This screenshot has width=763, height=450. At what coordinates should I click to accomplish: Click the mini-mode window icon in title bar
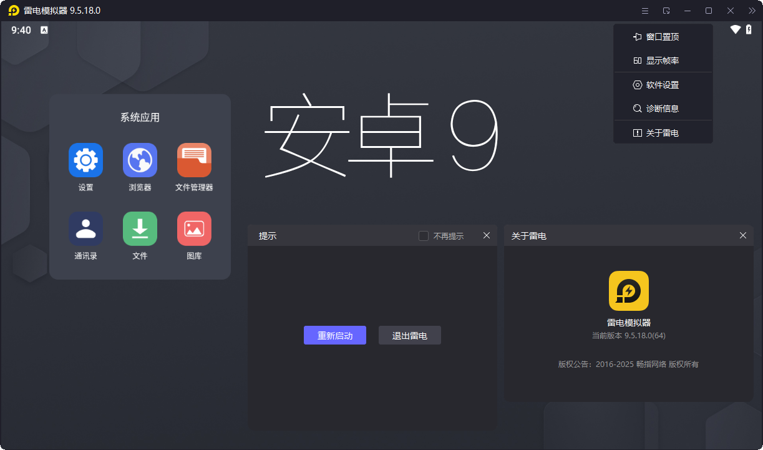point(666,11)
